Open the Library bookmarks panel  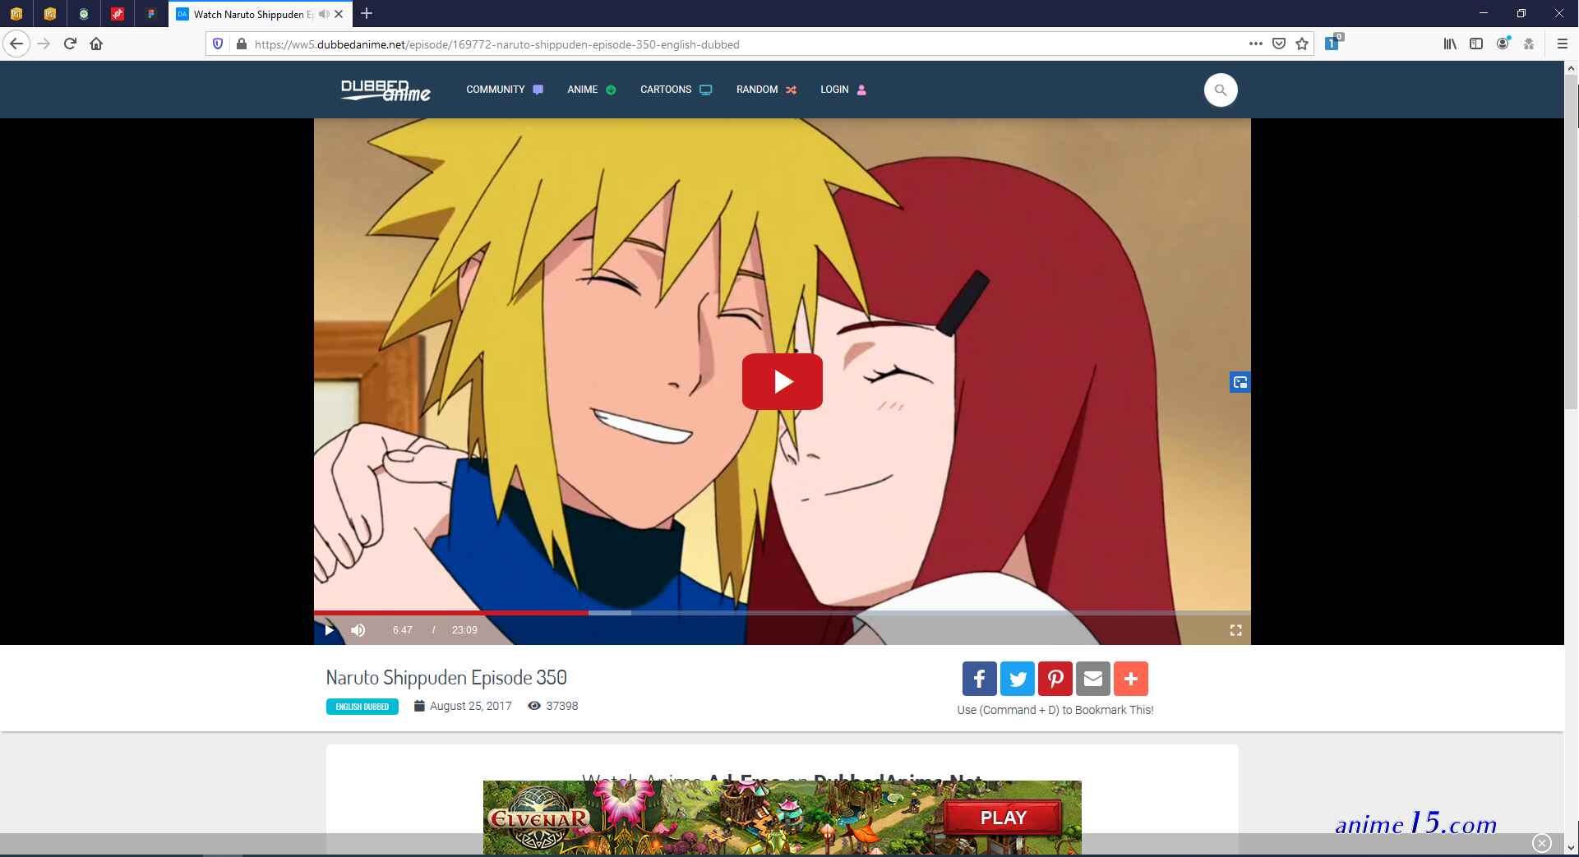(x=1450, y=44)
